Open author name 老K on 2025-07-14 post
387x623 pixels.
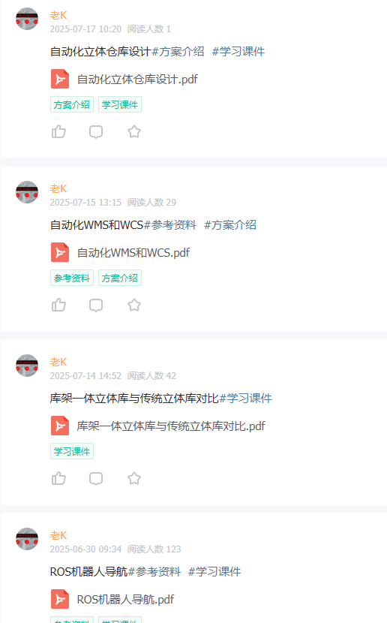58,362
